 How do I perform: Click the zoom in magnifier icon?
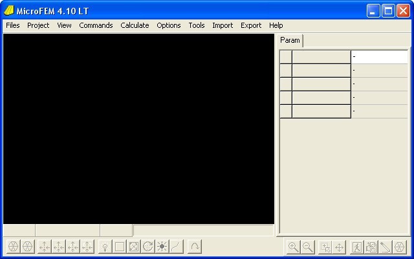point(294,247)
